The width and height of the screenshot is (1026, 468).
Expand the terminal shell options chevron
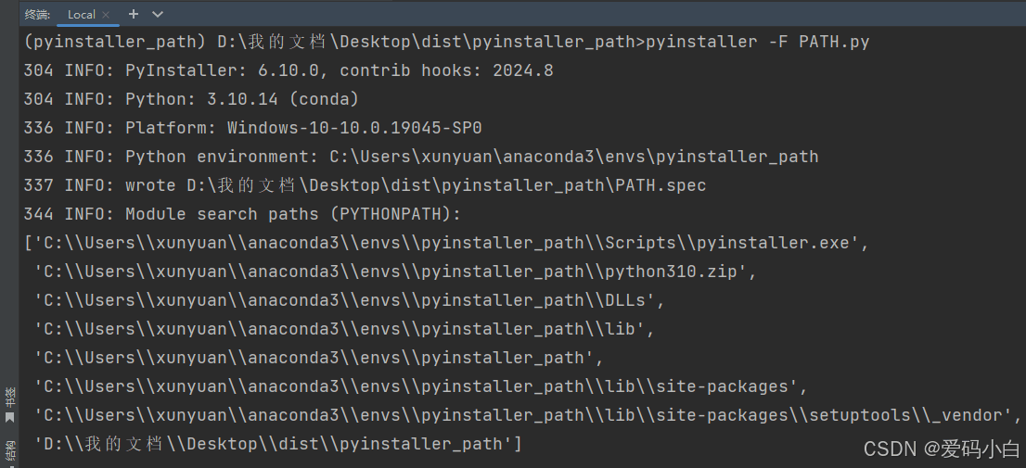[x=158, y=14]
